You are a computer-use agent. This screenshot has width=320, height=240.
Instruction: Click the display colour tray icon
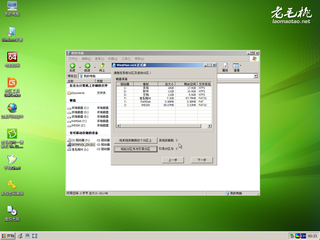pos(298,236)
